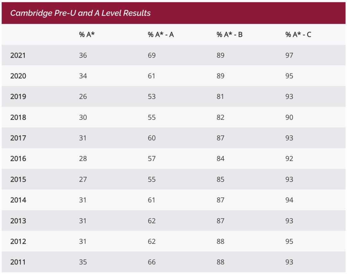347x274 pixels.
Task: Click the '% A* - A' column header
Action: 161,35
